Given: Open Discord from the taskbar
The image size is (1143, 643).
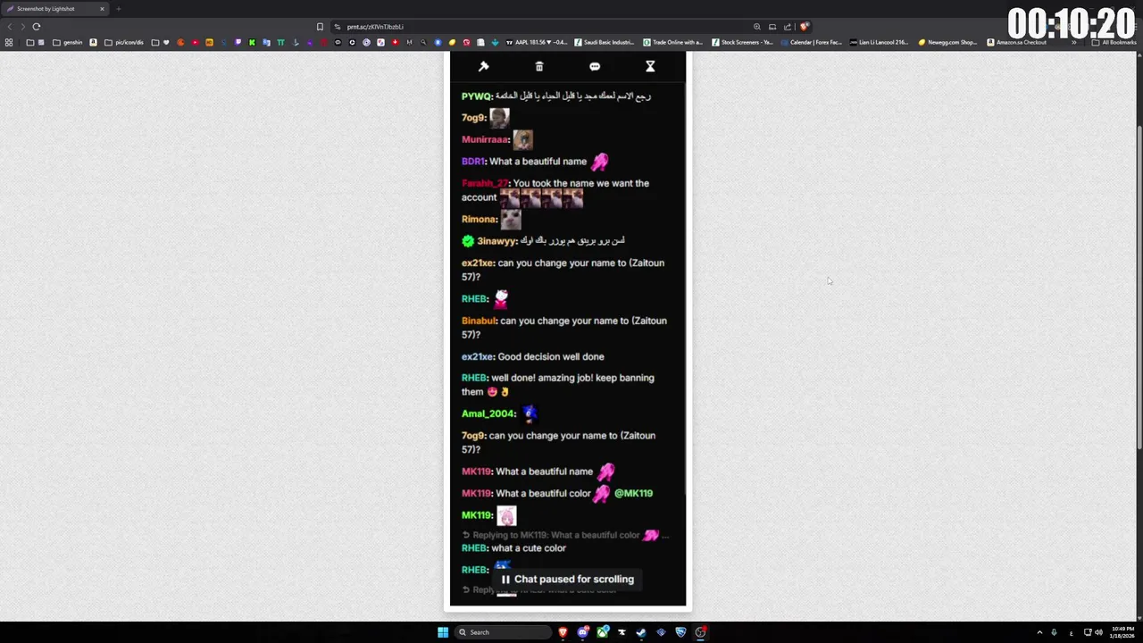Looking at the screenshot, I should pos(583,632).
